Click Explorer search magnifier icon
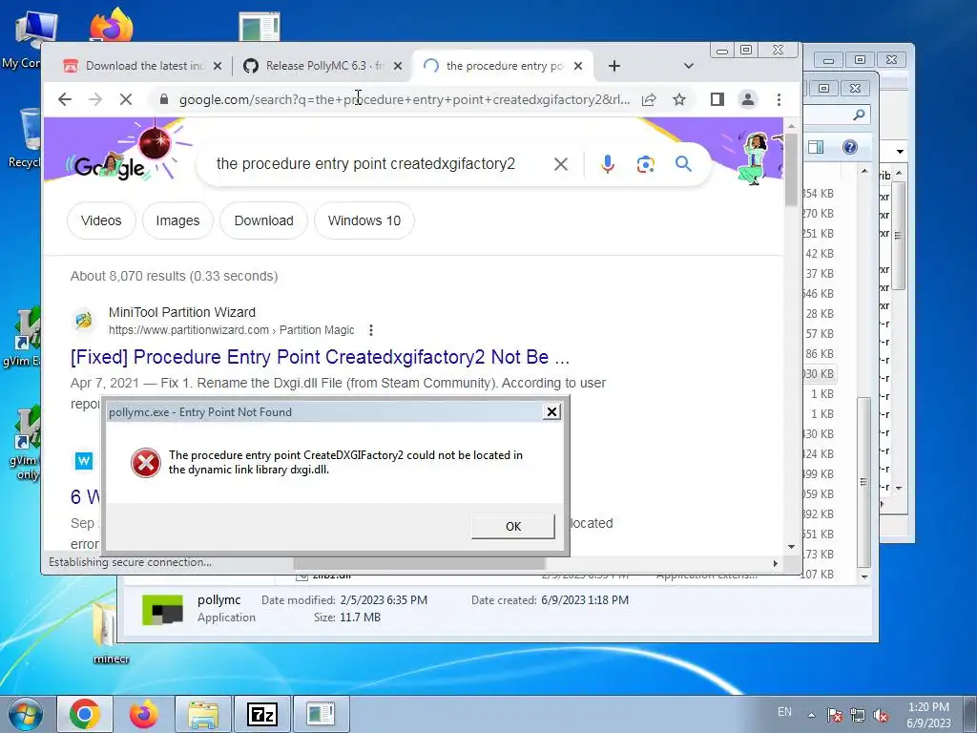Screen dimensions: 977x733 pyautogui.click(x=859, y=115)
